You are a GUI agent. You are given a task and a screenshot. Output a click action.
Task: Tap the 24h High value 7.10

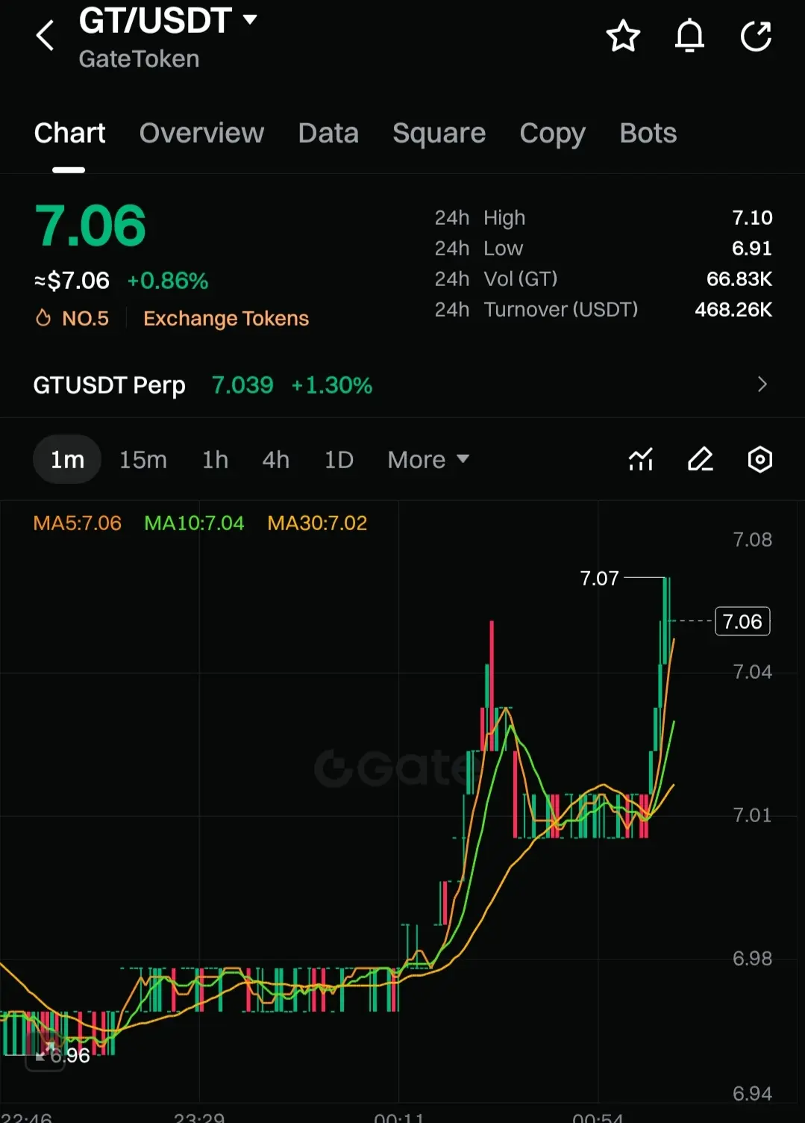coord(752,217)
